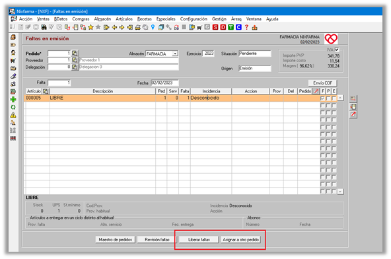The height and width of the screenshot is (259, 391).
Task: Click the Liberar faltas button
Action: pyautogui.click(x=199, y=240)
